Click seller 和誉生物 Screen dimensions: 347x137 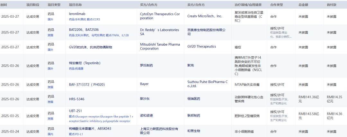click(x=194, y=131)
